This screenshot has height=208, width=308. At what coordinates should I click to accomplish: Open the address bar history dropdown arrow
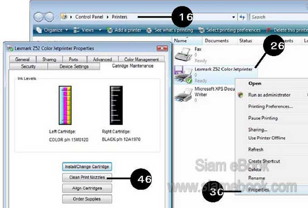click(234, 17)
